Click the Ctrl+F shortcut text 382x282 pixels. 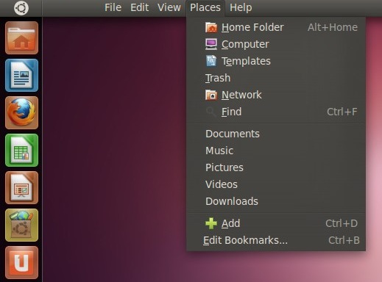coord(342,112)
